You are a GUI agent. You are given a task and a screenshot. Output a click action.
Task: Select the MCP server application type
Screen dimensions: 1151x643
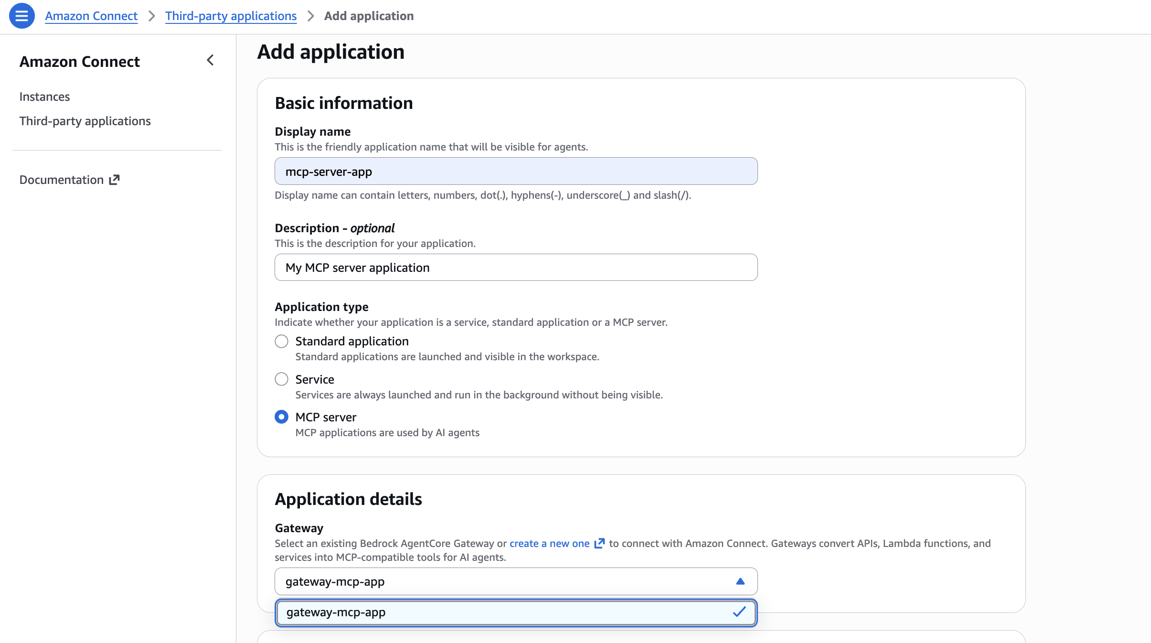tap(281, 417)
